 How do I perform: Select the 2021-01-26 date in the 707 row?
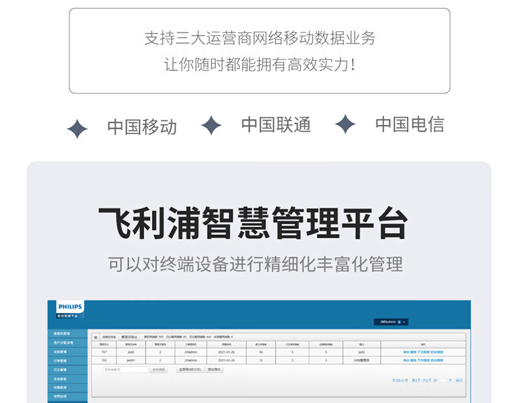click(226, 352)
